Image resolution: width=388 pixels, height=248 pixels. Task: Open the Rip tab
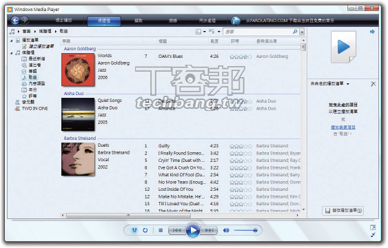click(139, 21)
